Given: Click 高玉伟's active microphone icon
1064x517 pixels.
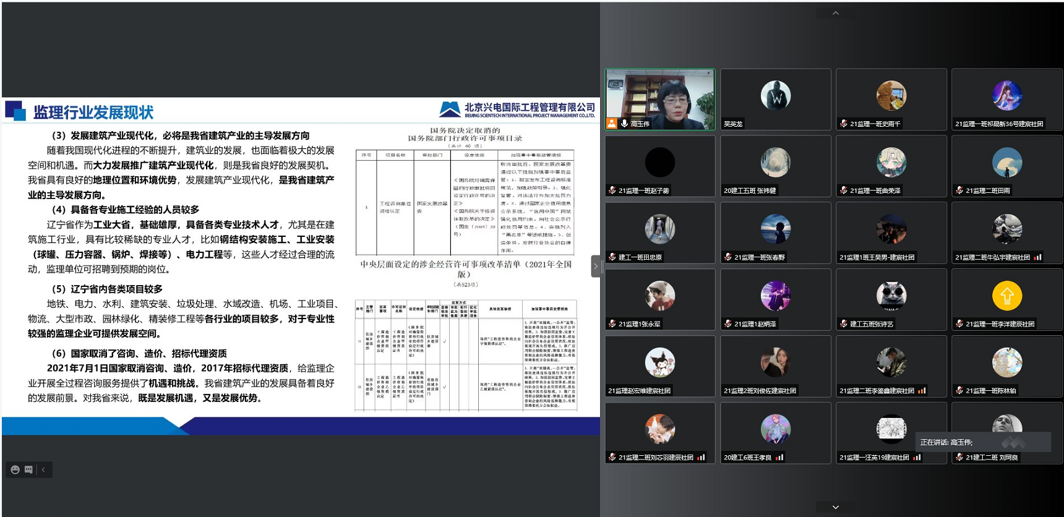Looking at the screenshot, I should pyautogui.click(x=624, y=124).
